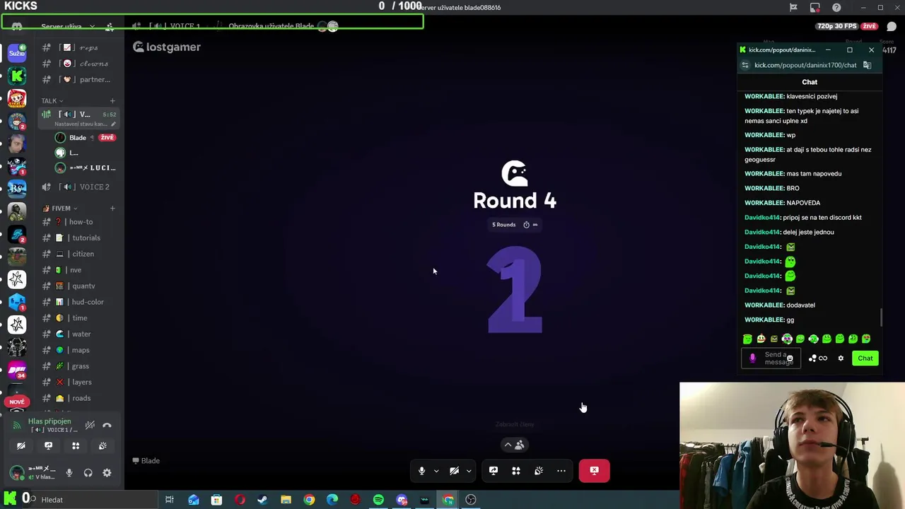Toggle microphone mute in stream controls
905x509 pixels.
[x=421, y=471]
